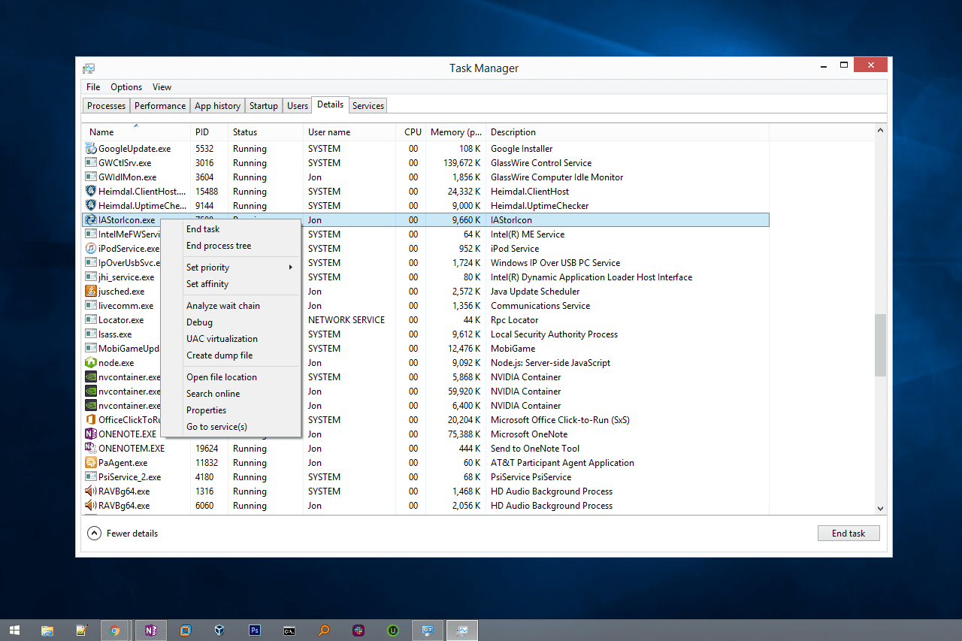962x641 pixels.
Task: Launch VirtualBox from the taskbar
Action: tap(219, 630)
